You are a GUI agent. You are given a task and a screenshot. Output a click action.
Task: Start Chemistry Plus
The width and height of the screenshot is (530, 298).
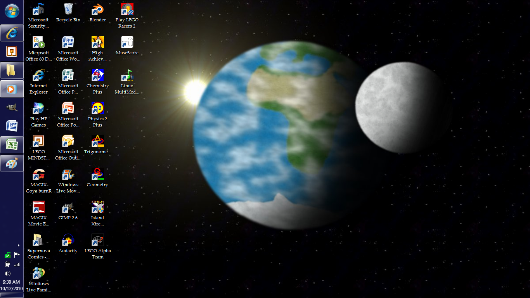coord(97,76)
